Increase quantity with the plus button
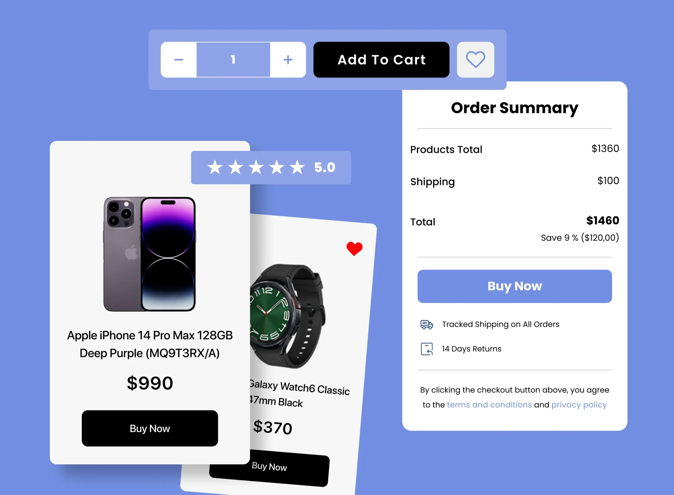This screenshot has height=495, width=674. pyautogui.click(x=288, y=60)
